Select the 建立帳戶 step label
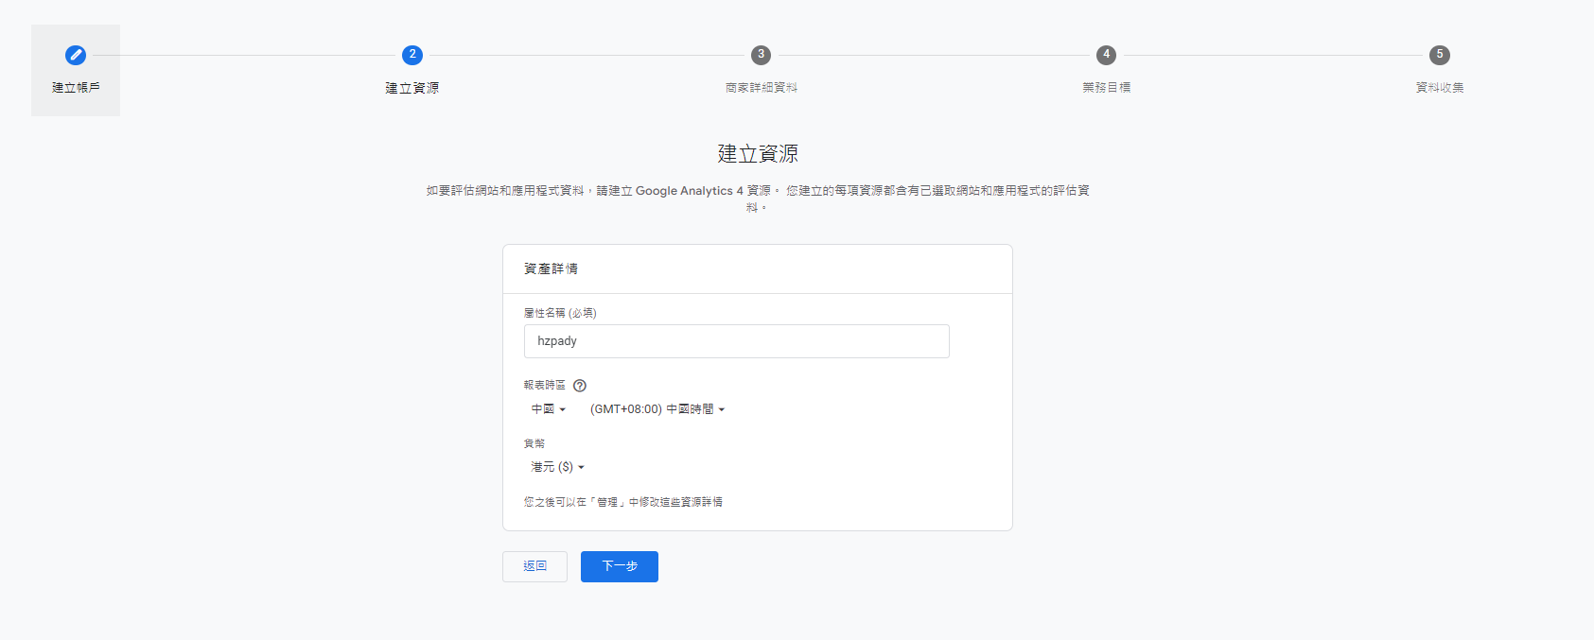The width and height of the screenshot is (1594, 640). (76, 88)
